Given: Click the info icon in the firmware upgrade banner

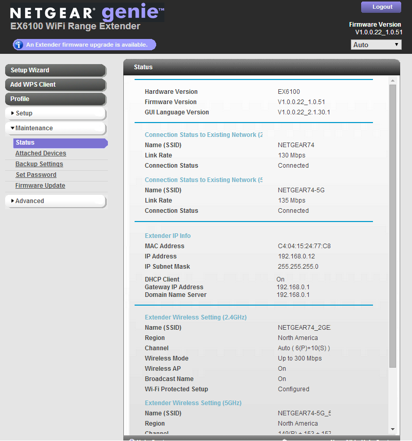Looking at the screenshot, I should coord(18,45).
